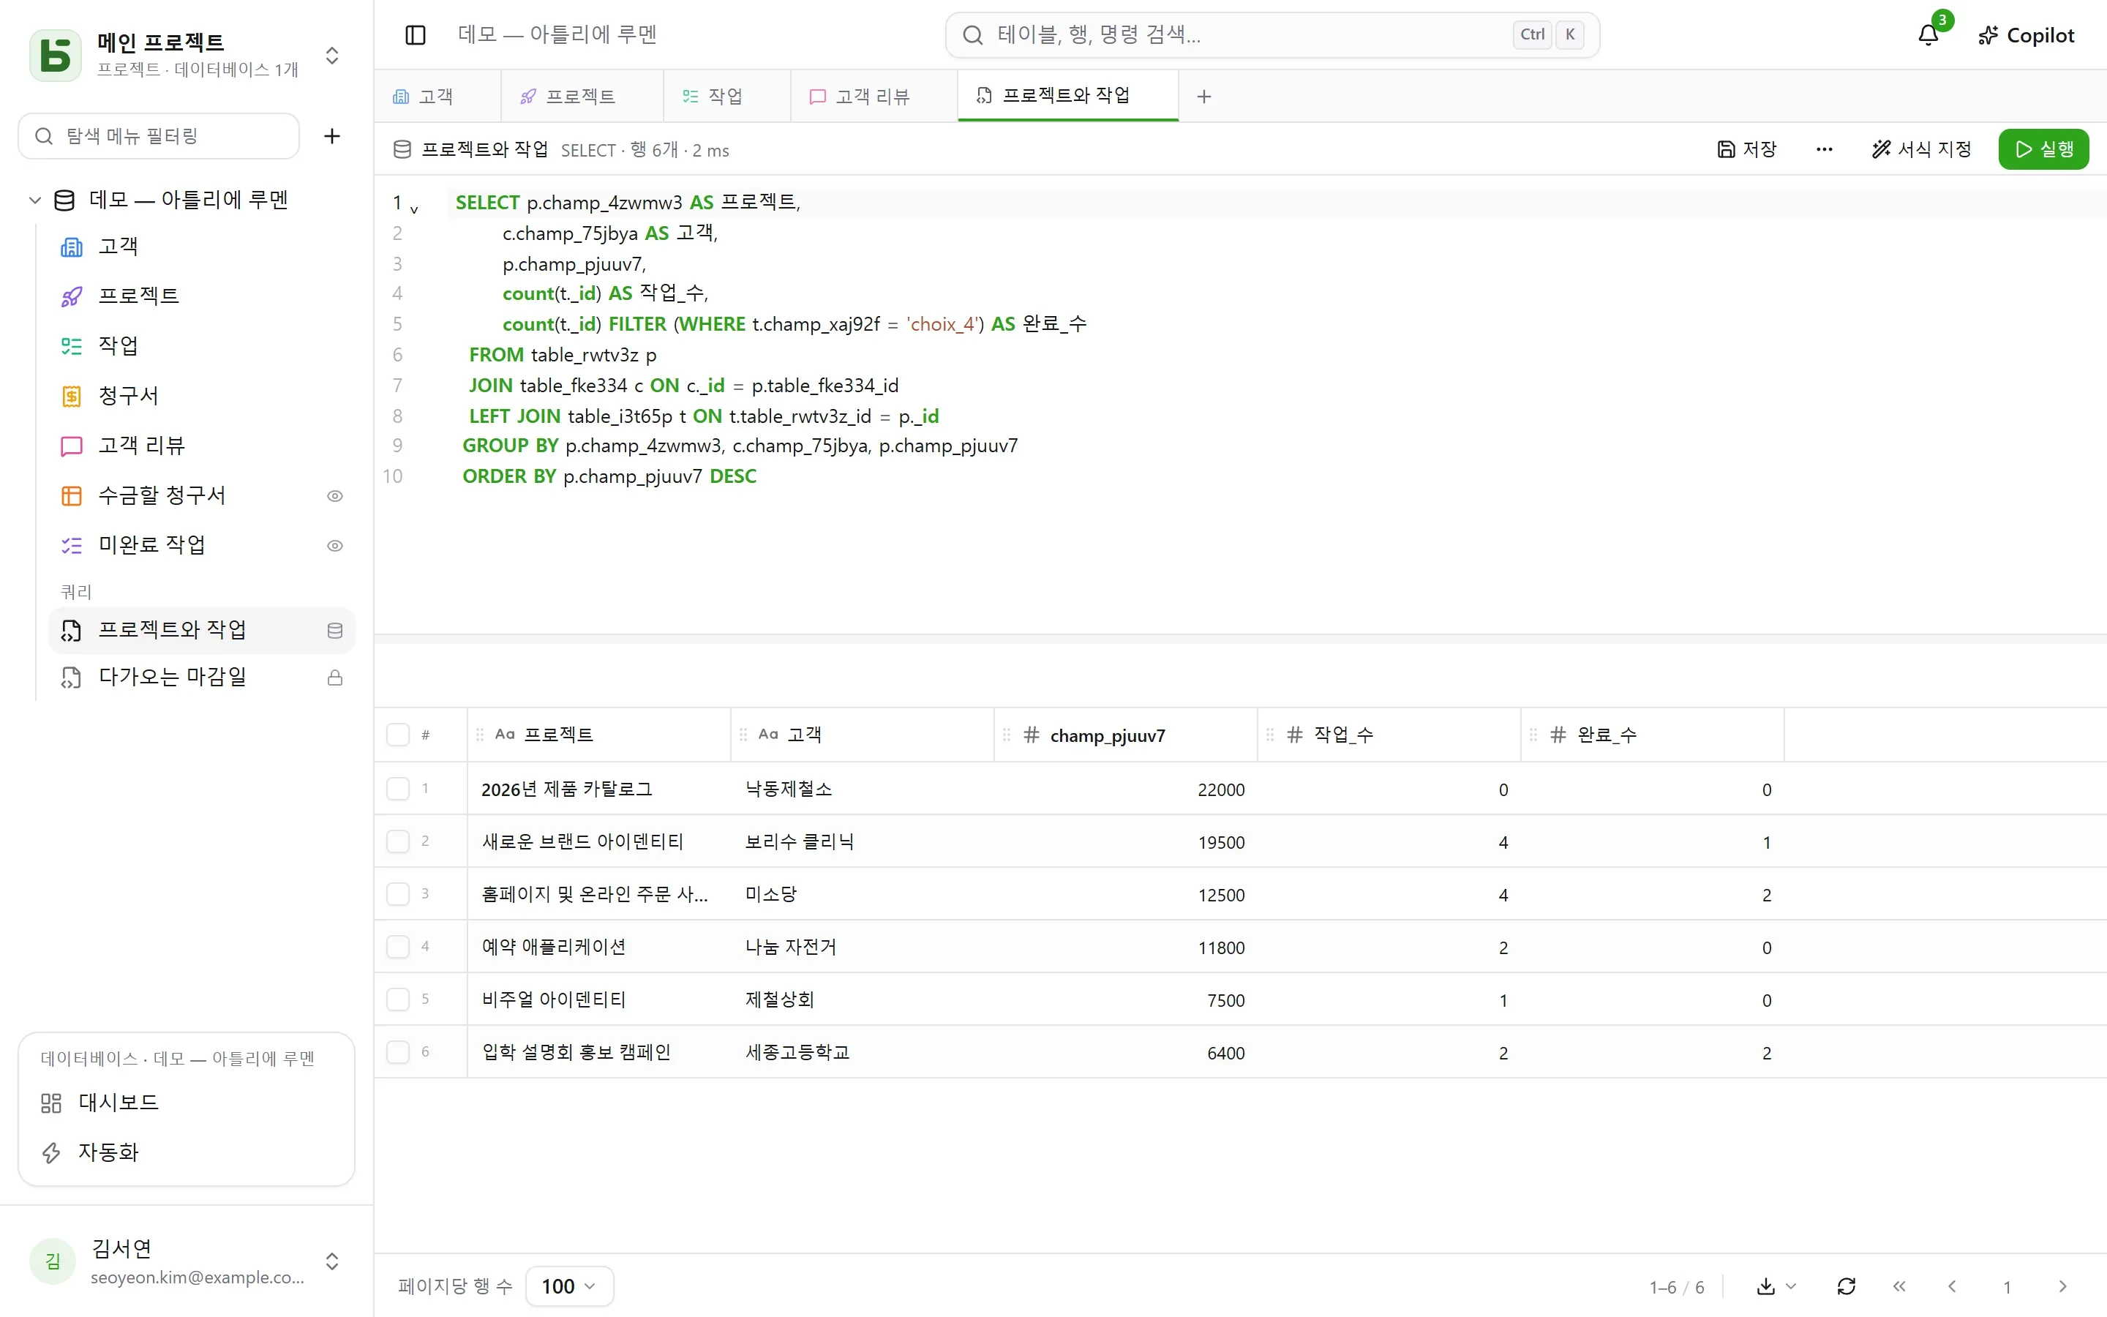Click the database icon on 프로젝트와 작업 query row
2107x1317 pixels.
pos(334,631)
